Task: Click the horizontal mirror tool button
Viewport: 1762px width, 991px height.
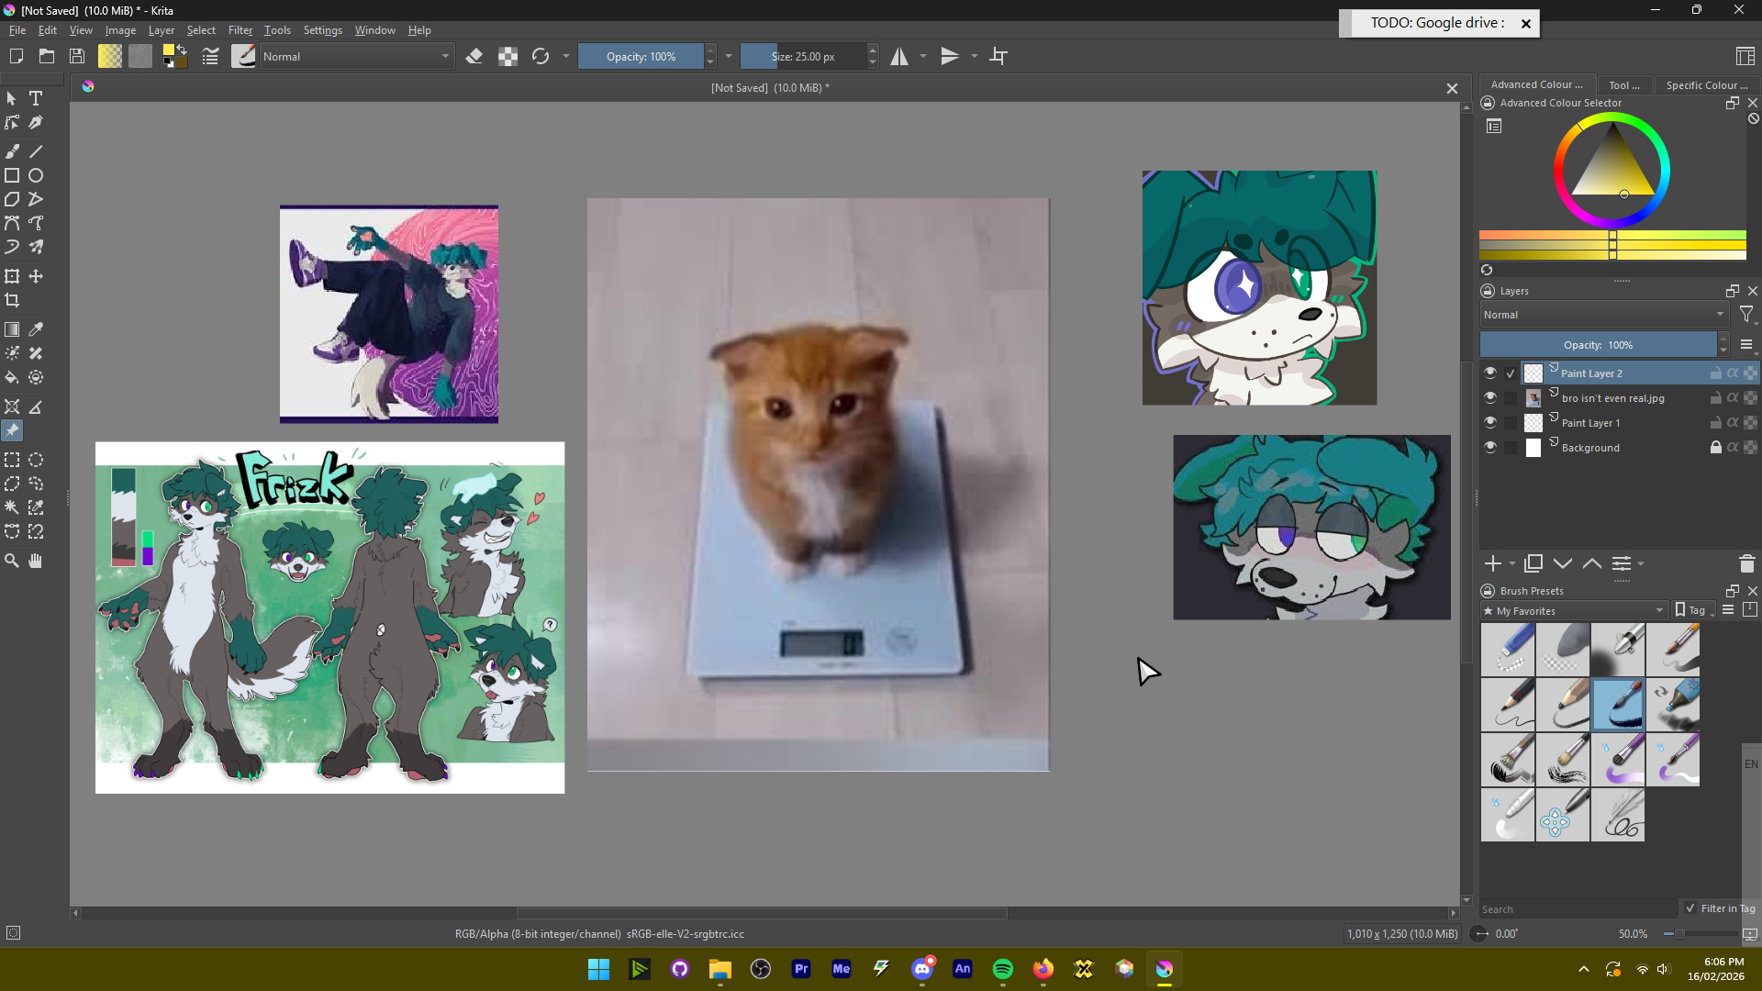Action: coord(899,57)
